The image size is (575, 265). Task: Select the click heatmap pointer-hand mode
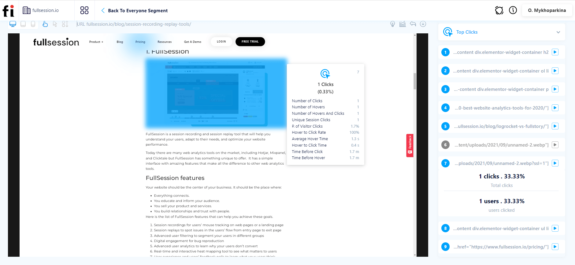point(45,24)
